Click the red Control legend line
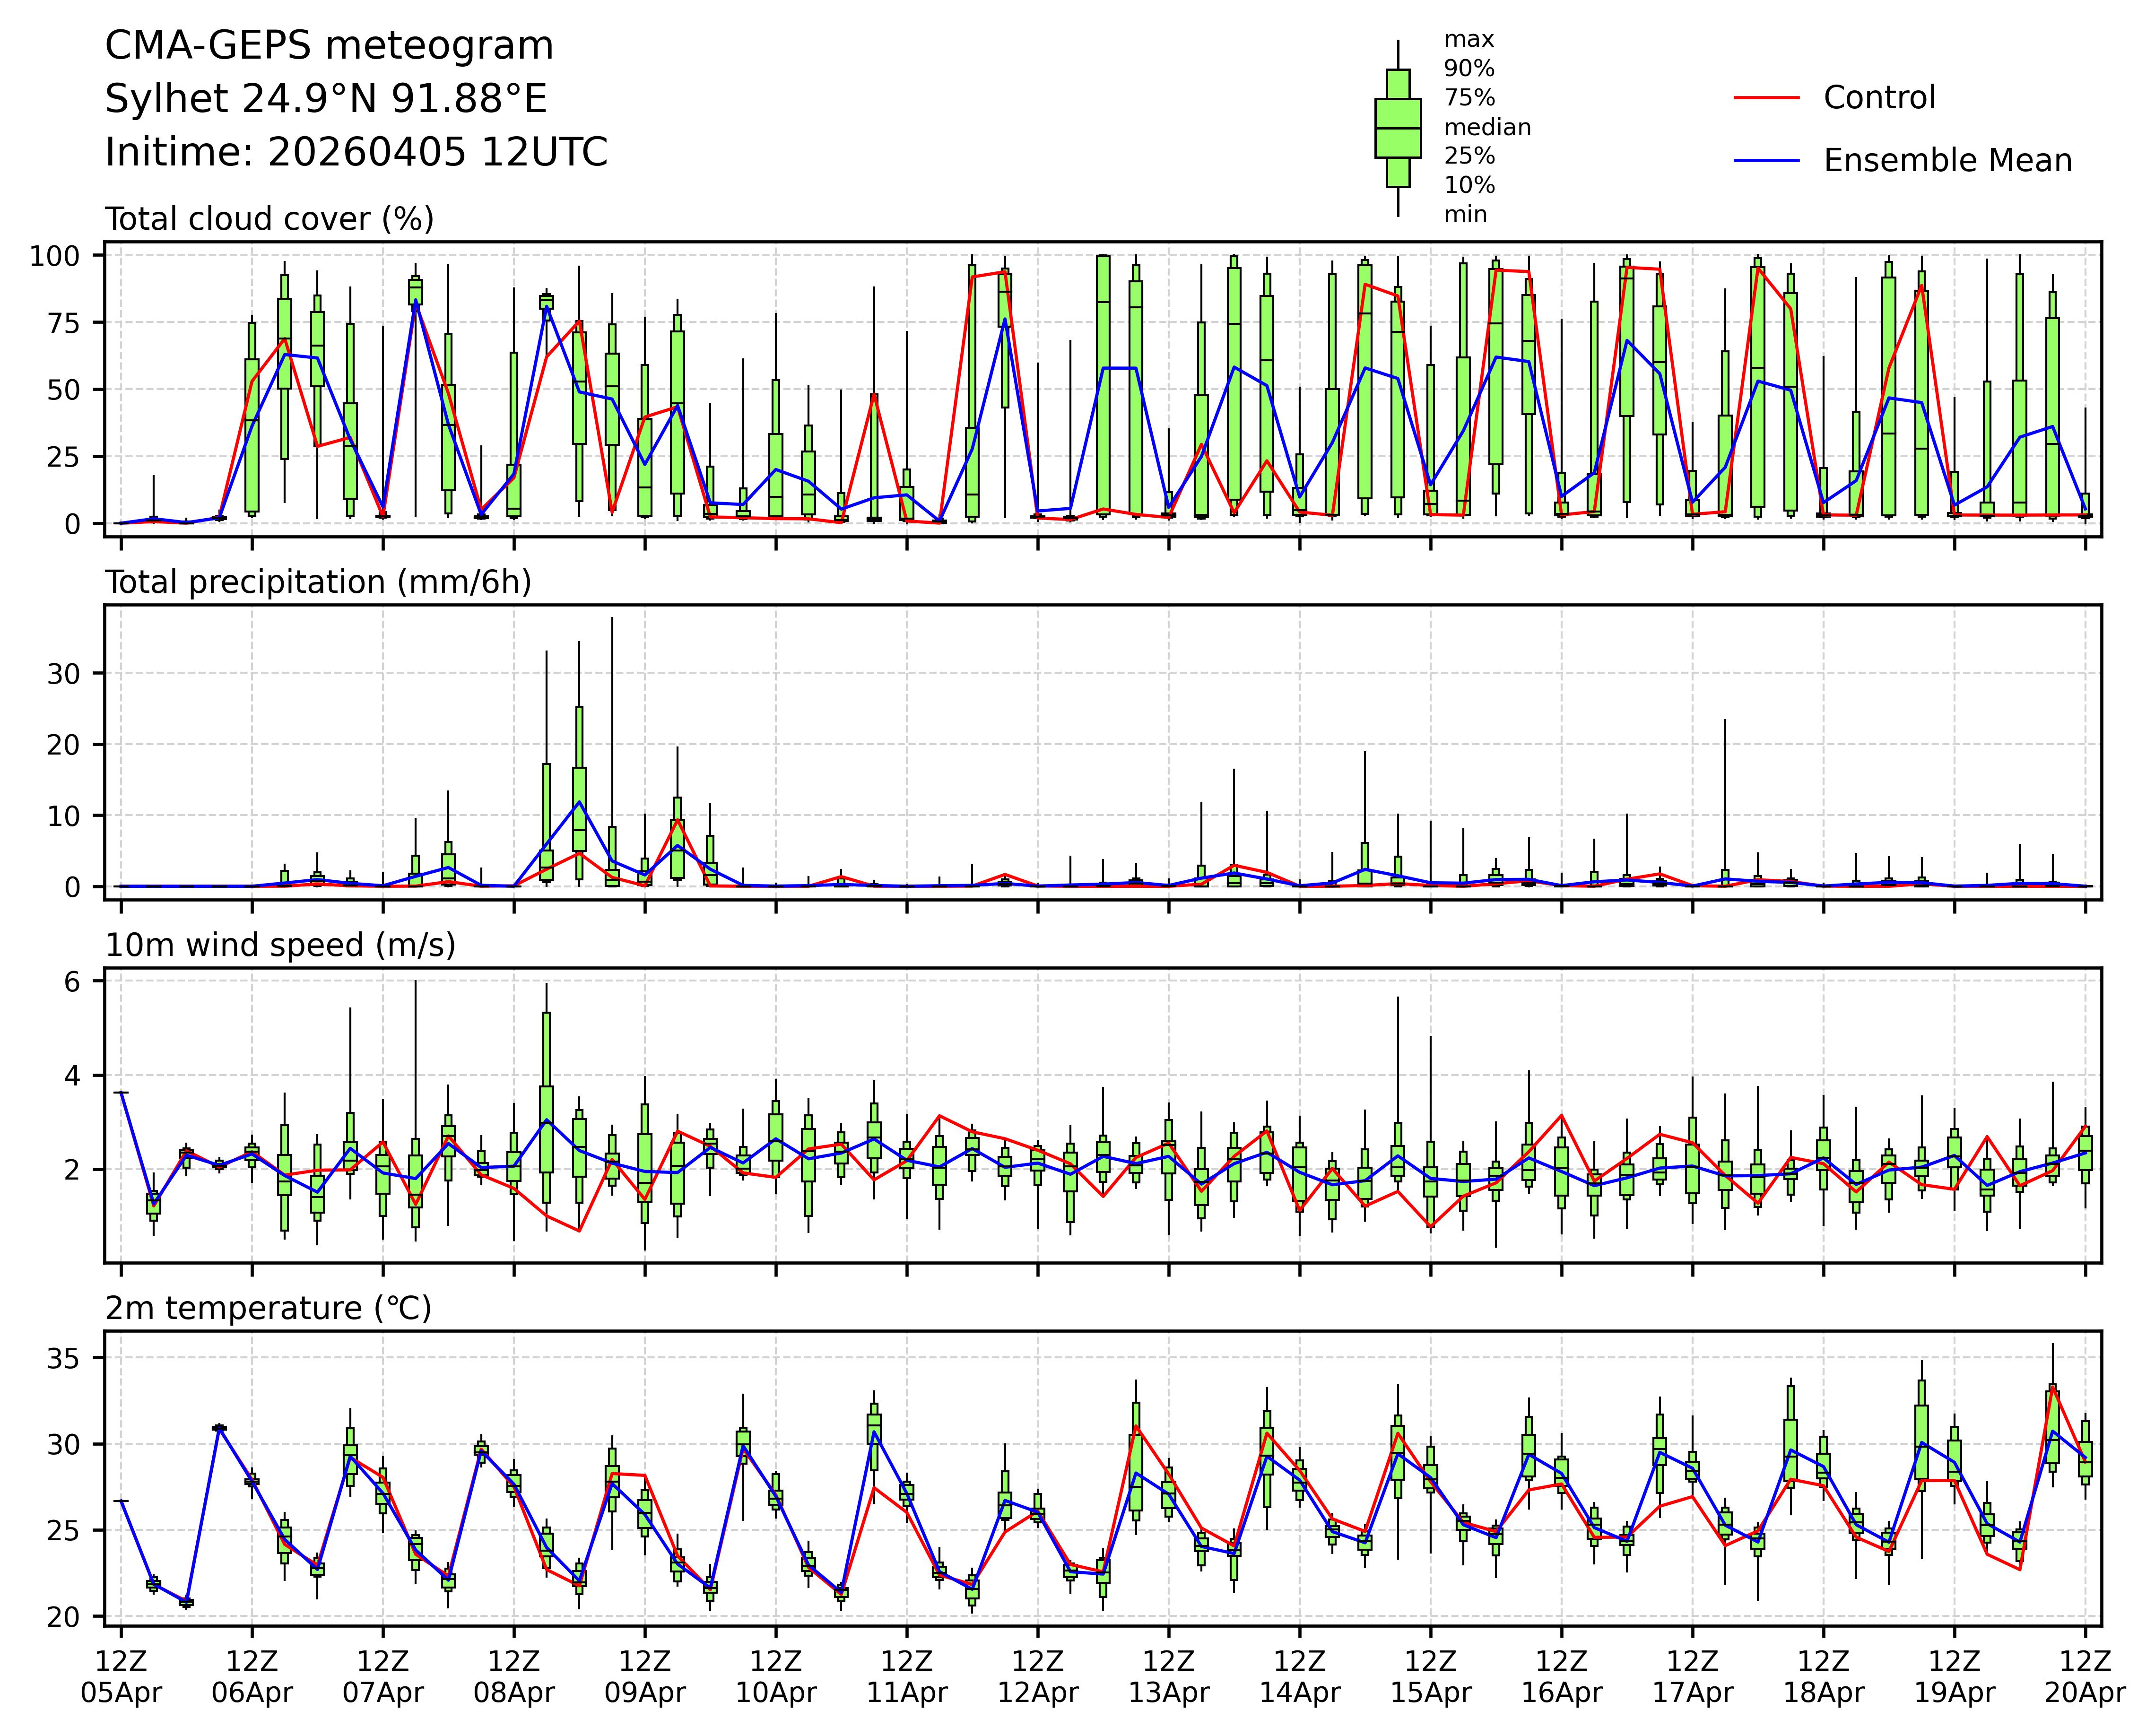Image resolution: width=2155 pixels, height=1736 pixels. (x=1766, y=98)
